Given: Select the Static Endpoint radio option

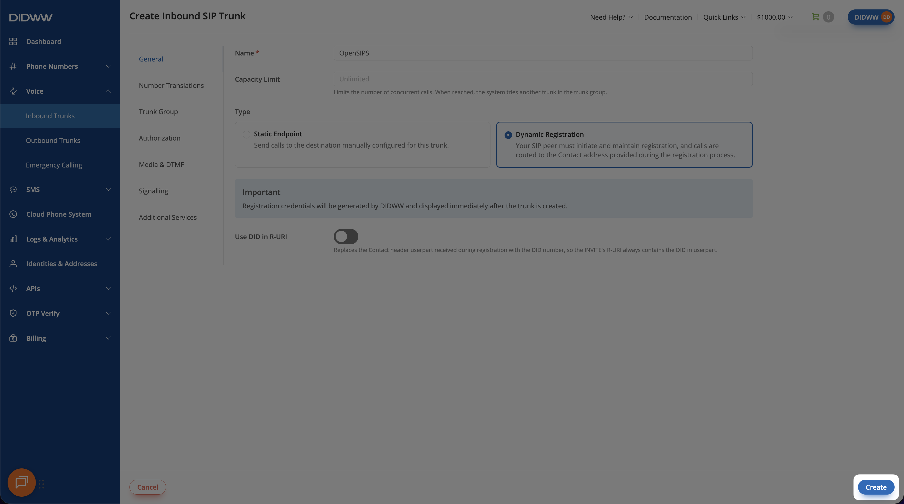Looking at the screenshot, I should point(246,135).
